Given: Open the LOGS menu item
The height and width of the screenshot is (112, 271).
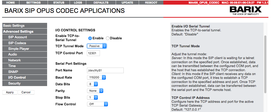Looking at the screenshot, I should (78, 3).
